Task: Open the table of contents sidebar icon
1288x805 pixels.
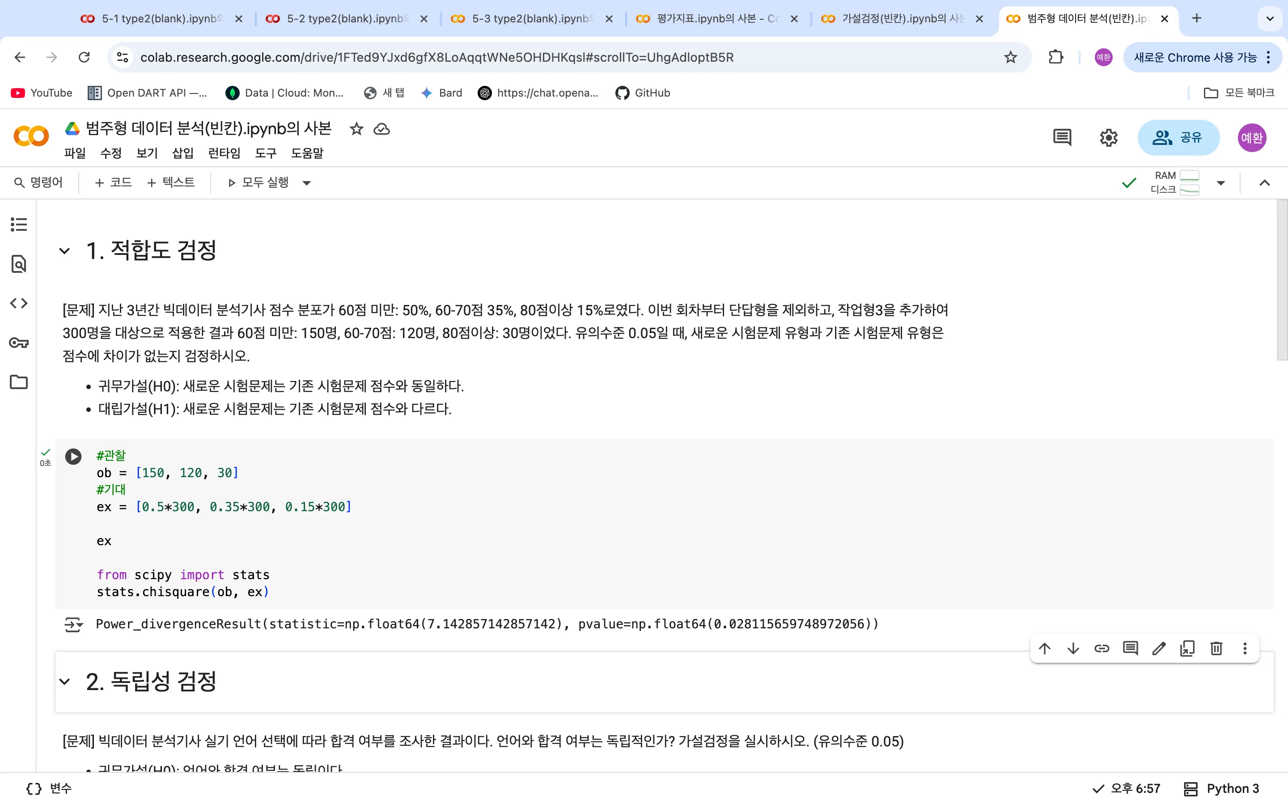Action: (19, 224)
